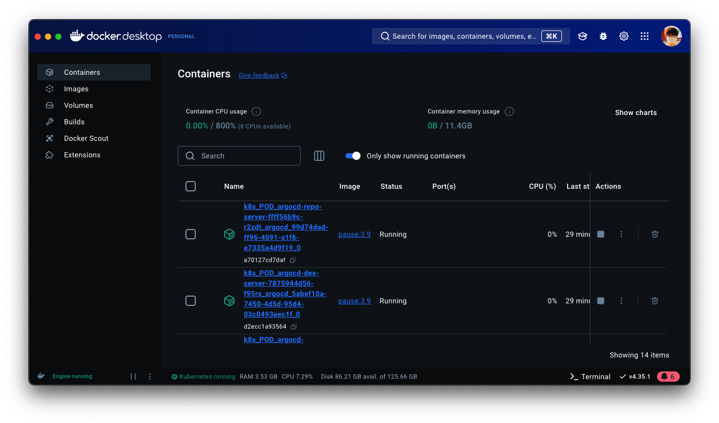Delete the argocd-repo-server container
The height and width of the screenshot is (423, 719).
coord(655,234)
